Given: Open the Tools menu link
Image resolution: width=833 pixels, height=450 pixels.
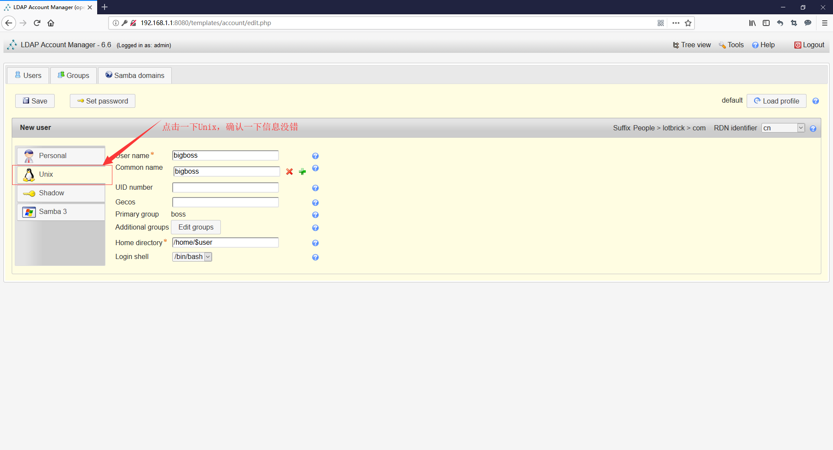Looking at the screenshot, I should [731, 45].
